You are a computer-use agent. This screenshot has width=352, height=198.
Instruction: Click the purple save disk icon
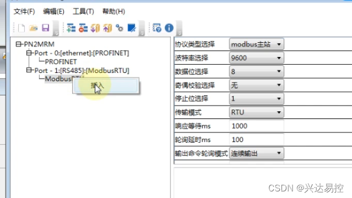46,28
